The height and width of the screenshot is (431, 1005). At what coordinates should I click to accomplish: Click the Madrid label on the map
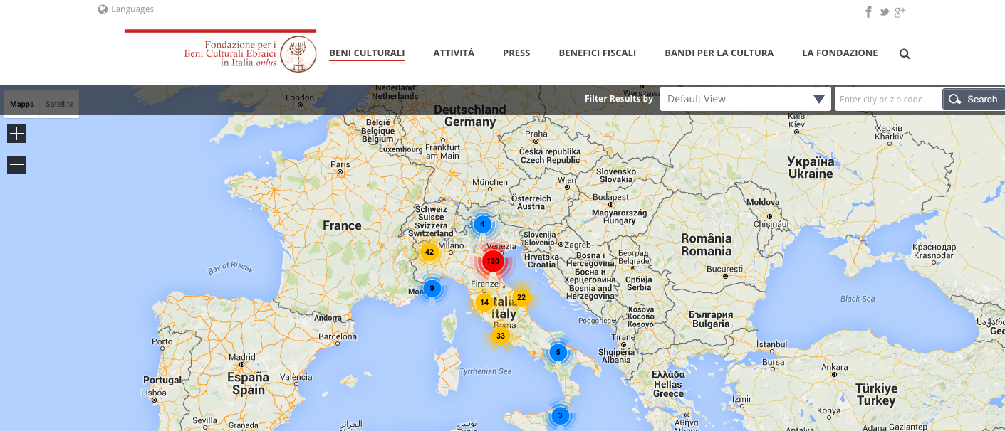pos(242,358)
